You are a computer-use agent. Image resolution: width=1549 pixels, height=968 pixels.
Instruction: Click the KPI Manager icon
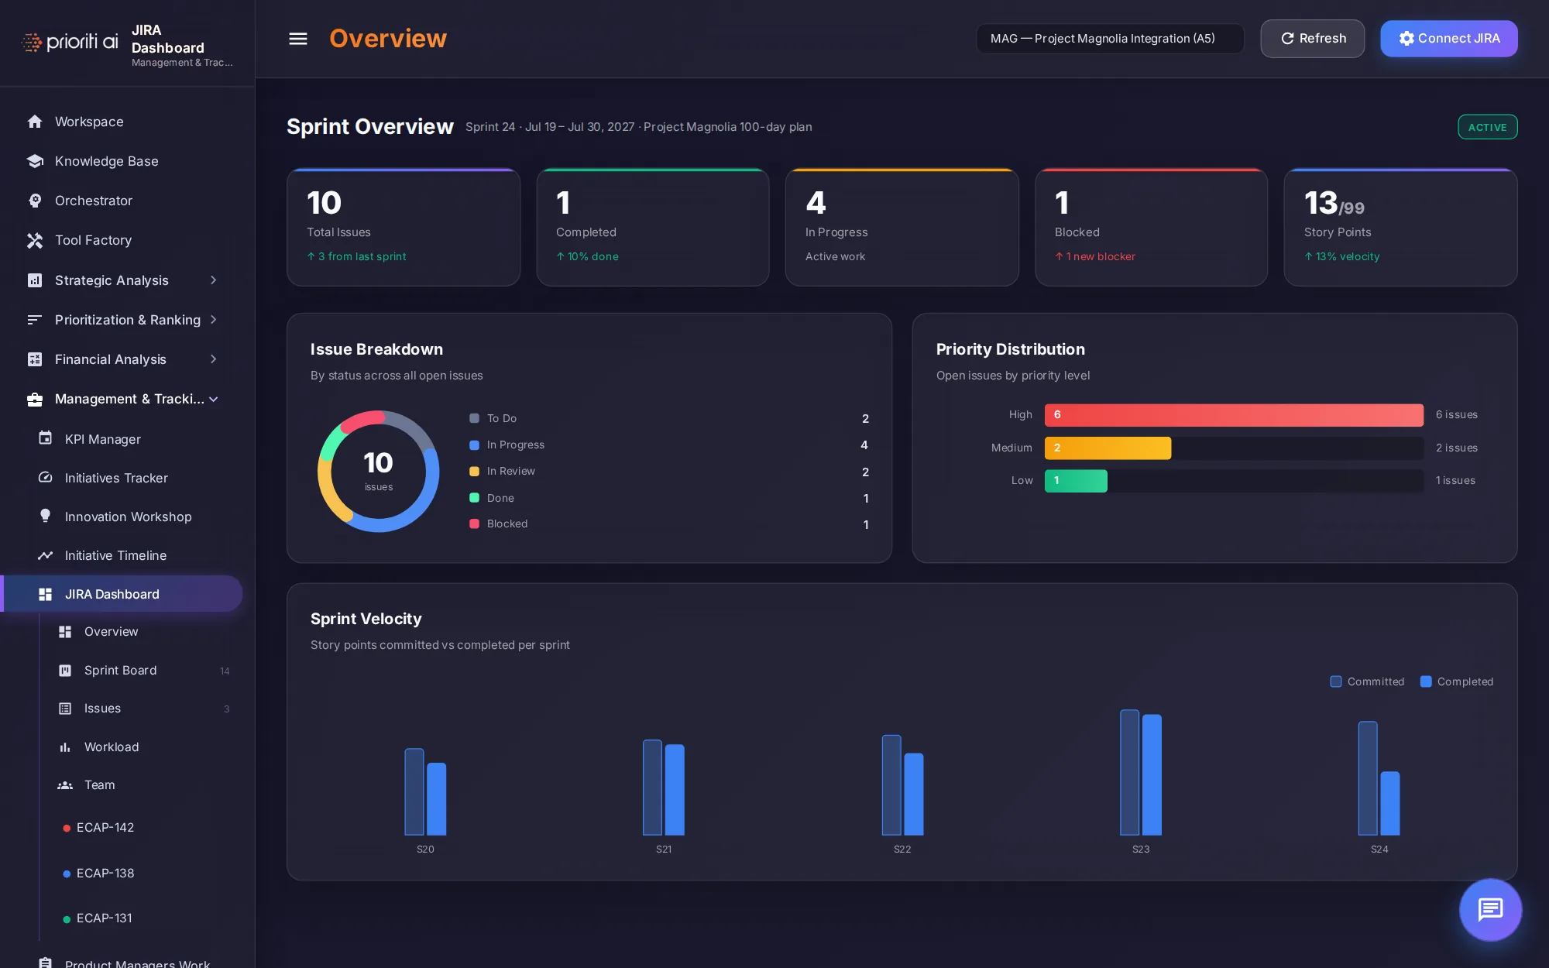pyautogui.click(x=46, y=439)
